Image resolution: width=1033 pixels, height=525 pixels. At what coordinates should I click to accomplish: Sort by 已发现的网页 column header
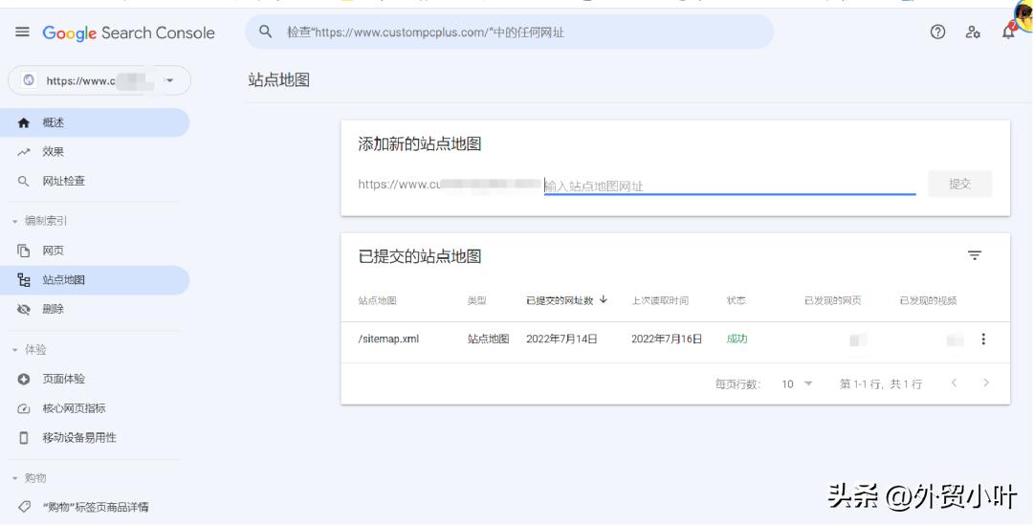[x=833, y=300]
